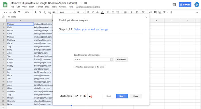The image size is (201, 109).
Task: Open the Help menu
Action: pyautogui.click(x=71, y=7)
